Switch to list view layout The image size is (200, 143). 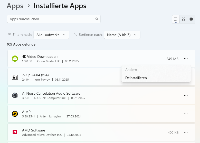click(176, 19)
